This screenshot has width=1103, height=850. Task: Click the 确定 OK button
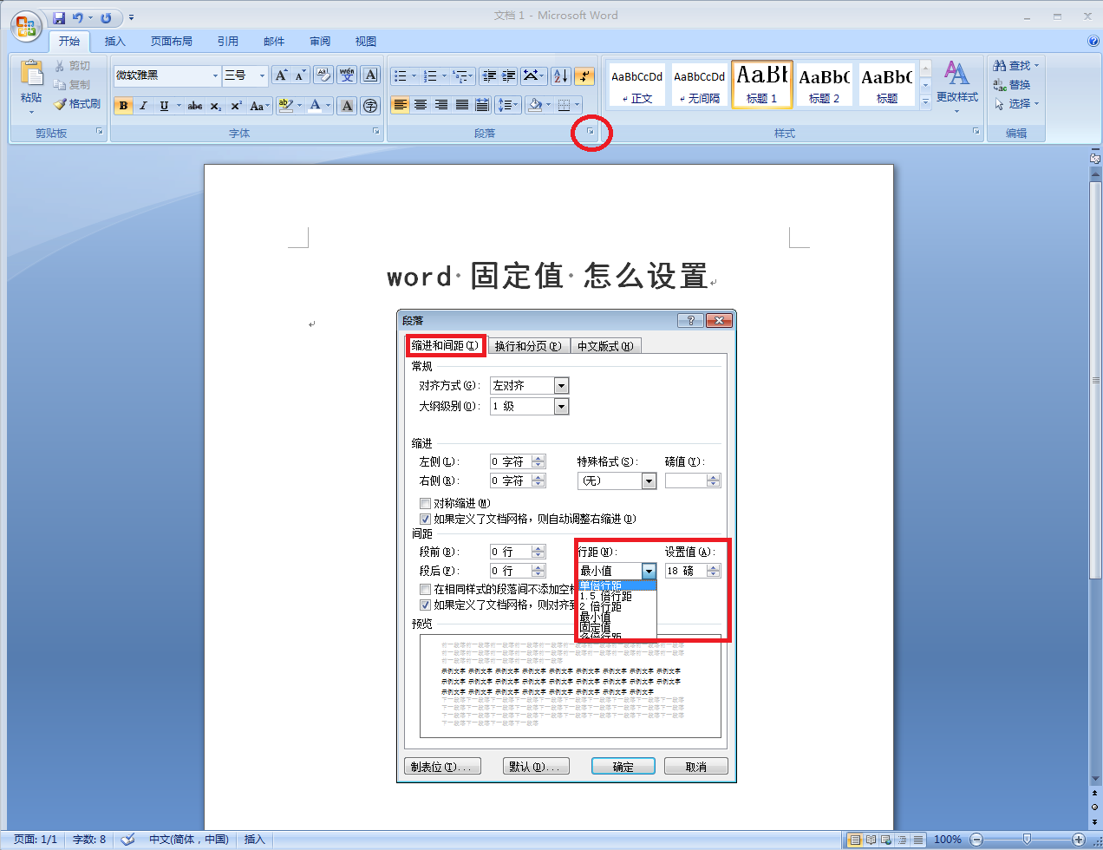click(x=623, y=767)
